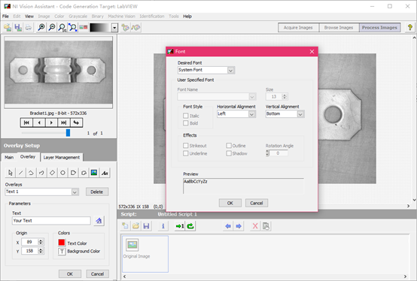Viewport: 417px width, 281px height.
Task: Click the blue previous step arrow
Action: tap(228, 226)
